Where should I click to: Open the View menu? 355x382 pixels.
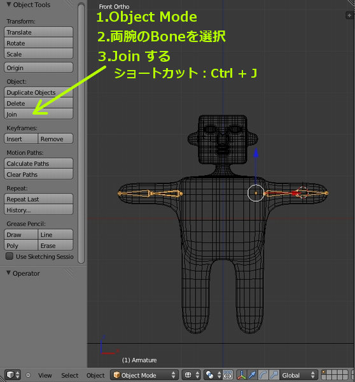(x=45, y=375)
